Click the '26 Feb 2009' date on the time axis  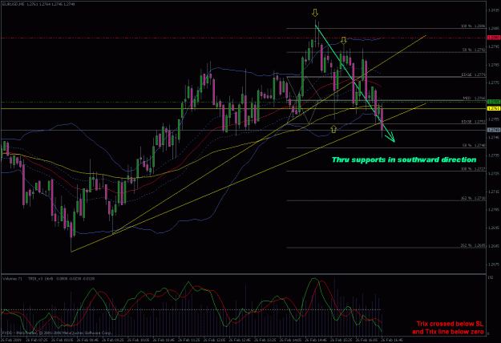(11, 340)
